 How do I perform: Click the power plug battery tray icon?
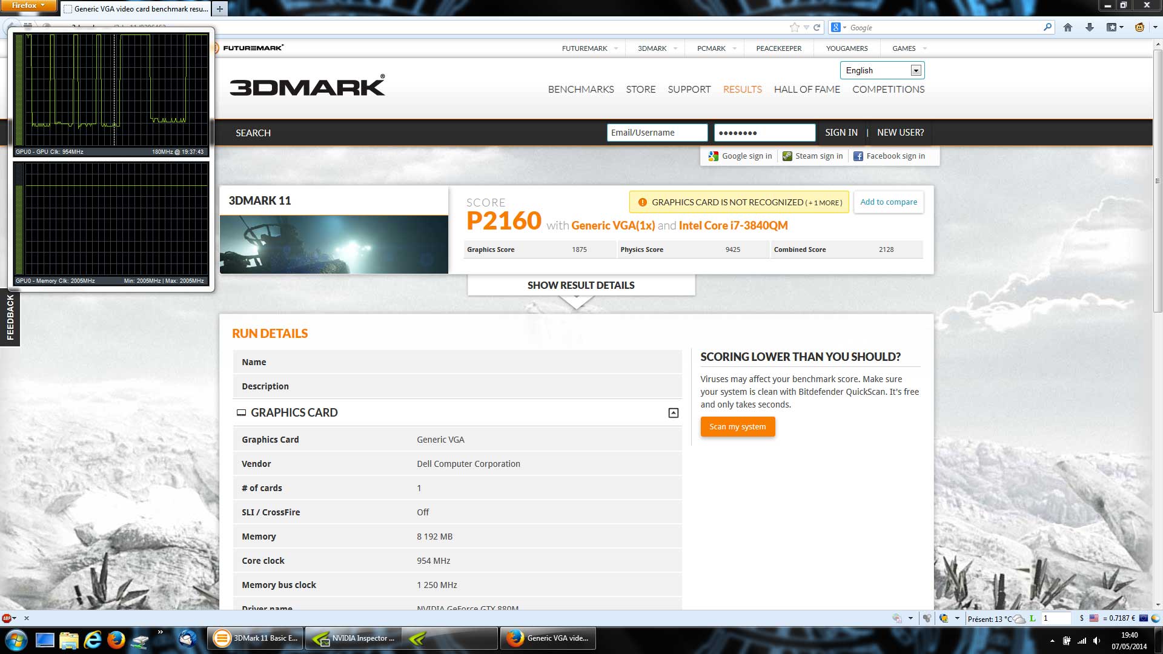(1067, 641)
